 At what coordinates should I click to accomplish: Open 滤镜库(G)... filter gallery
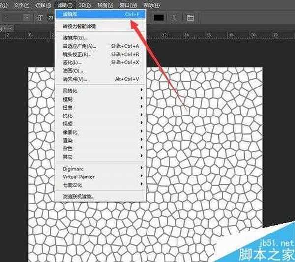(x=75, y=38)
